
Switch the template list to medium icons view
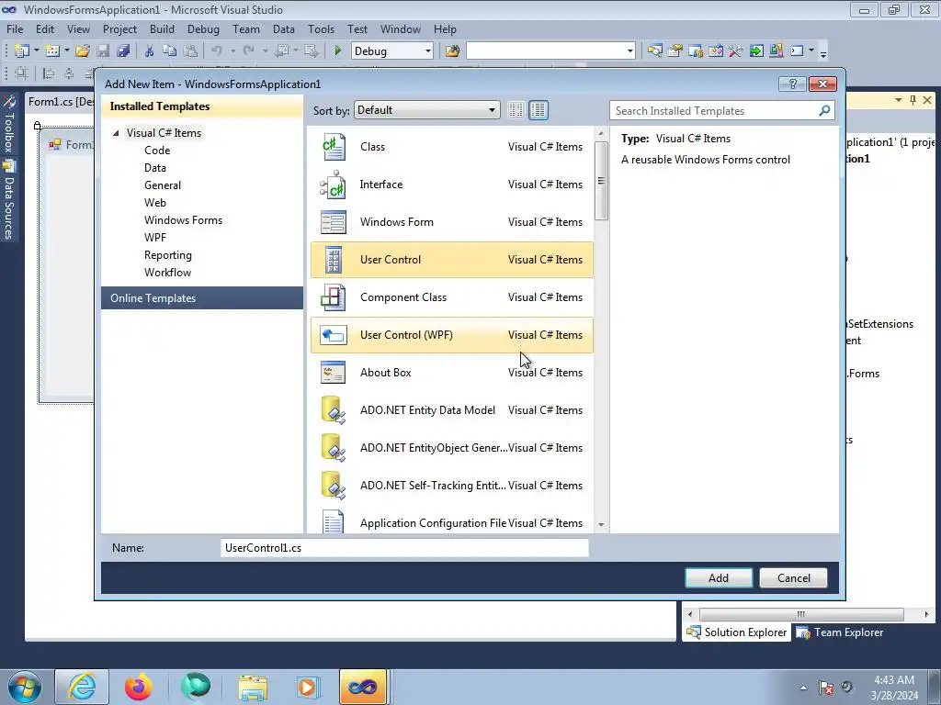coord(539,110)
